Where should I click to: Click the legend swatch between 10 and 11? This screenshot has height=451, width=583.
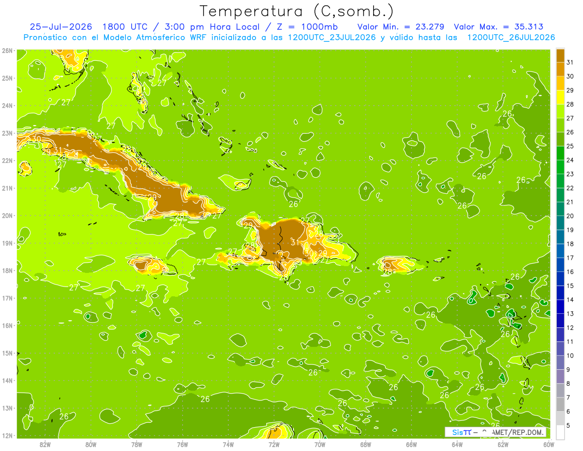(561, 348)
